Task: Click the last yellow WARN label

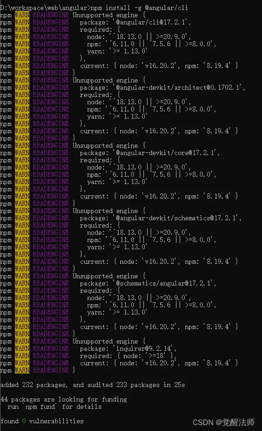Action: pyautogui.click(x=22, y=370)
